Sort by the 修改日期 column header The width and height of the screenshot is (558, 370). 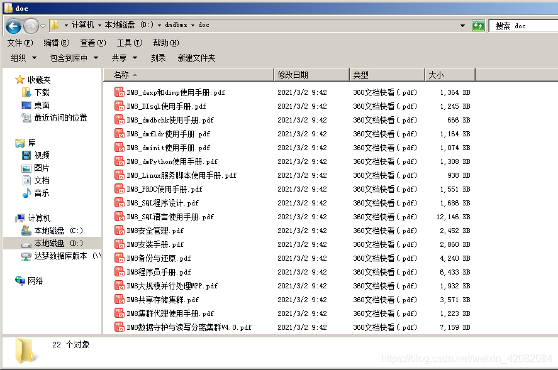coord(312,75)
